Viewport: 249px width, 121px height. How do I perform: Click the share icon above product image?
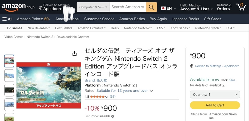(74, 54)
